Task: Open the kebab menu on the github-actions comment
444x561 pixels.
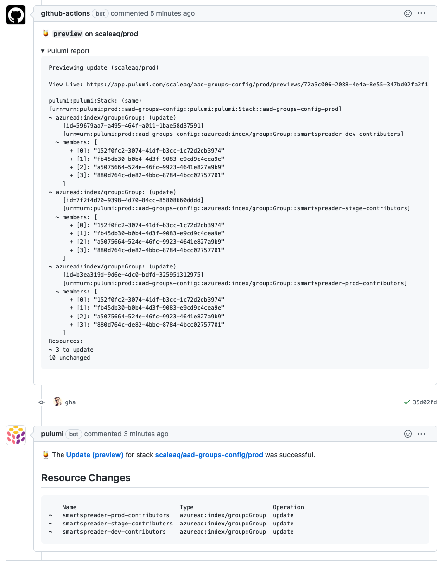Action: [x=422, y=13]
